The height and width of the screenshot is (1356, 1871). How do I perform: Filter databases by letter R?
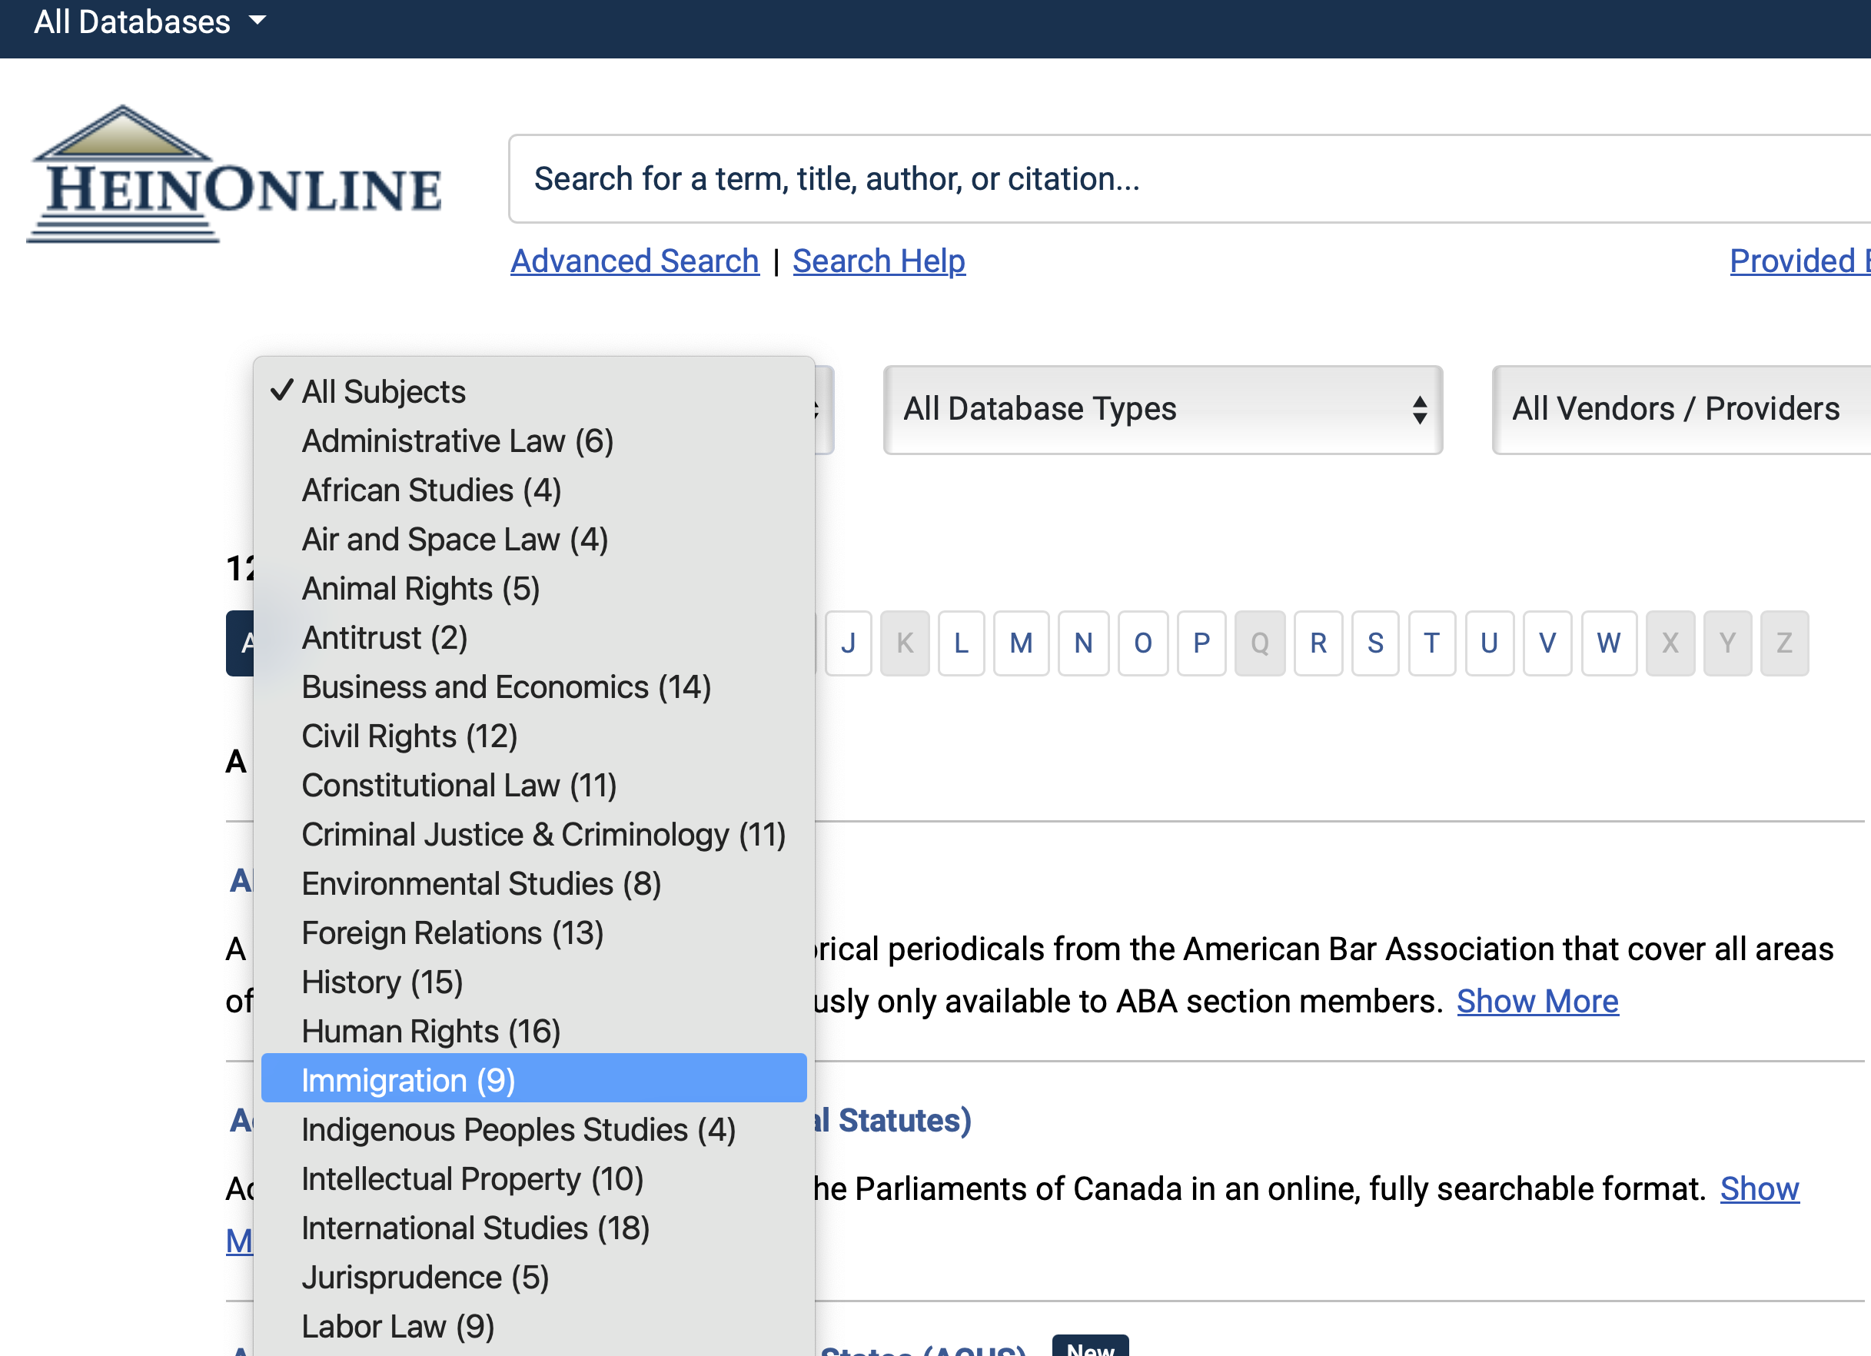tap(1318, 643)
